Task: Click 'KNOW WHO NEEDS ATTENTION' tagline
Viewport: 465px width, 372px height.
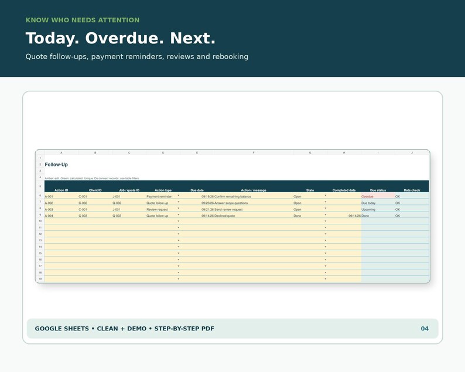Action: click(83, 20)
